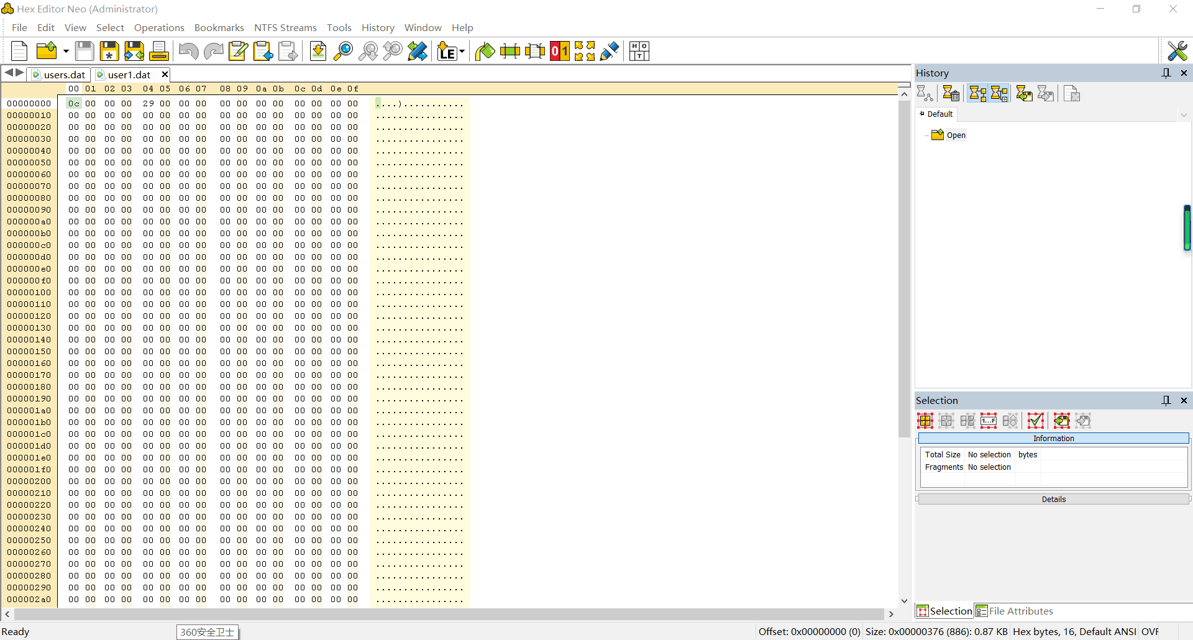Screen dimensions: 1193x640
Task: Click the green insert bytes icon
Action: (x=510, y=51)
